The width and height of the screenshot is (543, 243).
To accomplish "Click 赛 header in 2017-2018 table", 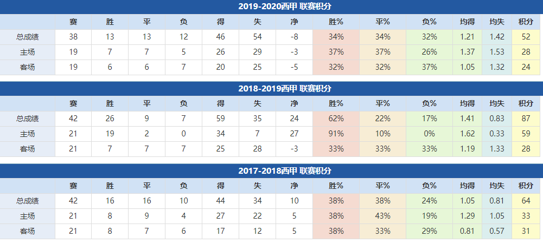I will [x=73, y=186].
